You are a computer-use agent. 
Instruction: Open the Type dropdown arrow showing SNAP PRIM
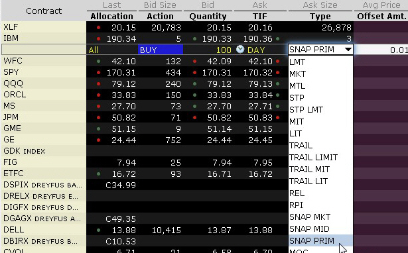click(x=348, y=50)
